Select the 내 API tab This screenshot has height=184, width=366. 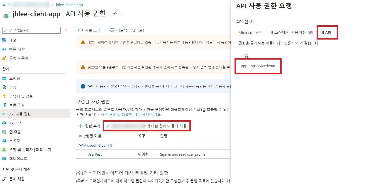click(x=326, y=33)
